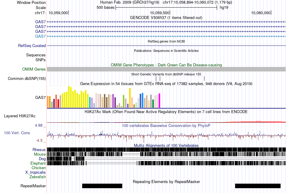
Task: Click the GAS7 label beside GTEx bar chart
Action: pos(41,97)
